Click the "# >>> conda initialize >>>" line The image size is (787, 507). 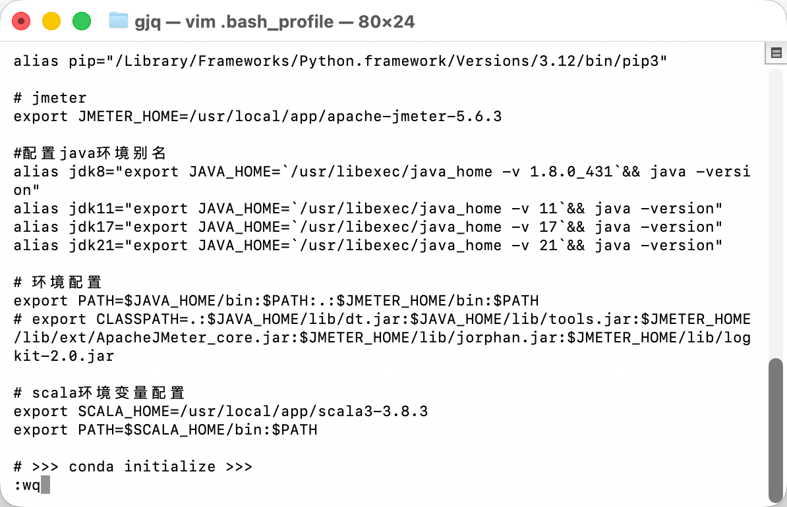(132, 467)
